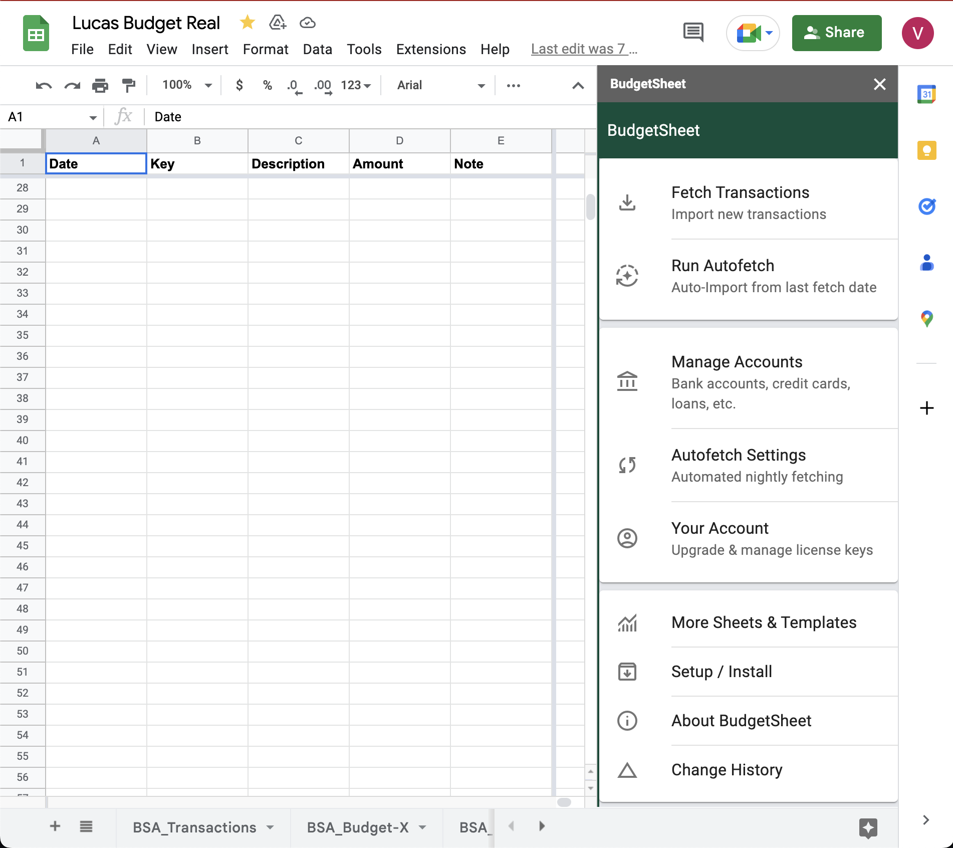The image size is (953, 848).
Task: Open Change History option
Action: (x=749, y=770)
